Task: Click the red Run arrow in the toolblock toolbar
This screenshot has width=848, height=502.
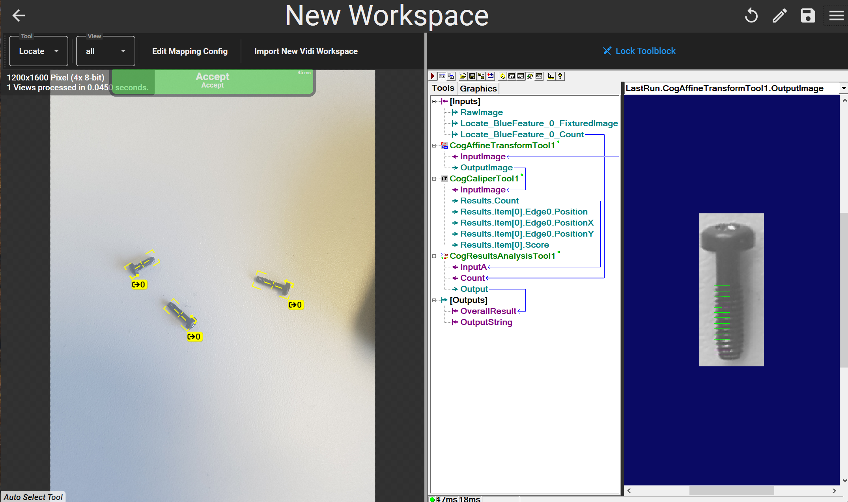Action: [x=433, y=76]
